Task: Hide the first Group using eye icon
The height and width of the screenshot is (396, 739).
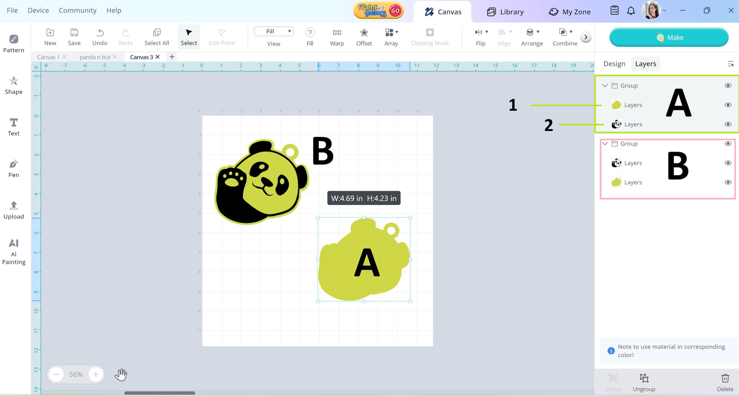Action: [728, 85]
